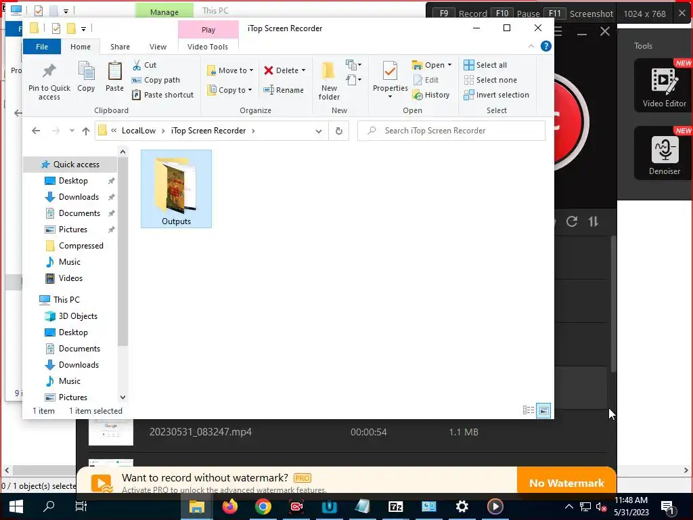The width and height of the screenshot is (693, 520).
Task: Open the volume icon in system tray
Action: (601, 506)
